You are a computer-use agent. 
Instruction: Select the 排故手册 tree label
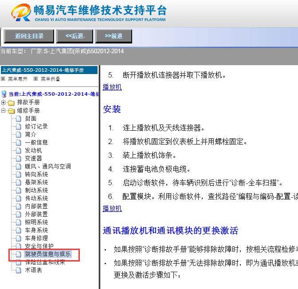pyautogui.click(x=28, y=102)
